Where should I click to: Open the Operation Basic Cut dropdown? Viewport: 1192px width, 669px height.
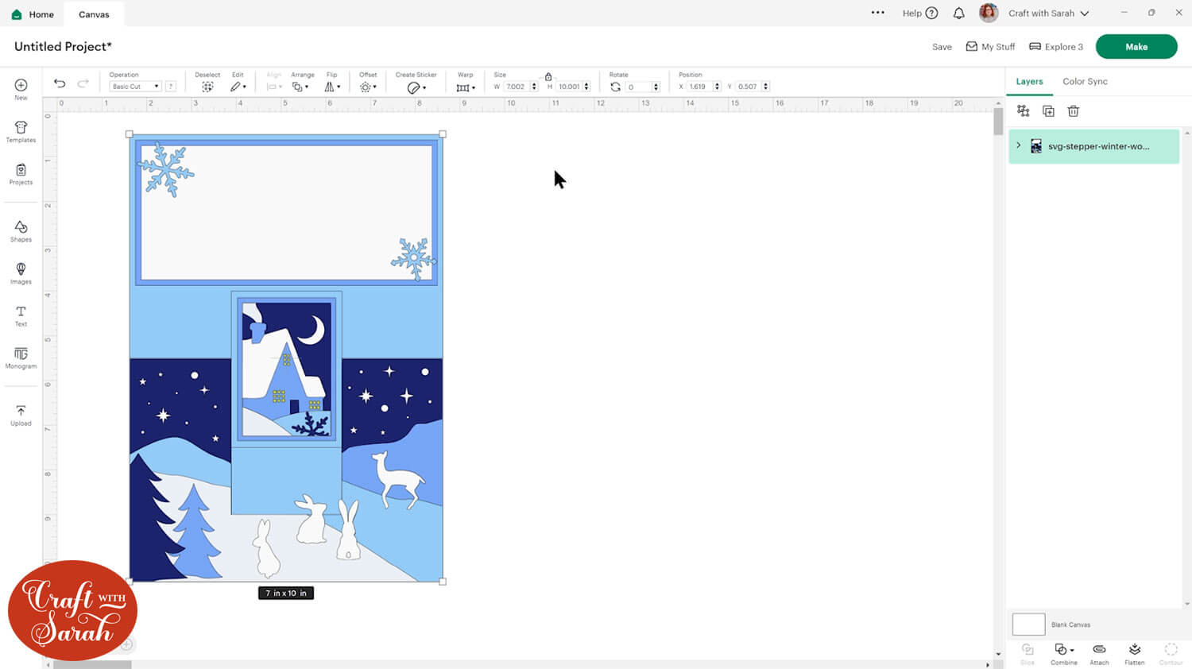(x=135, y=87)
